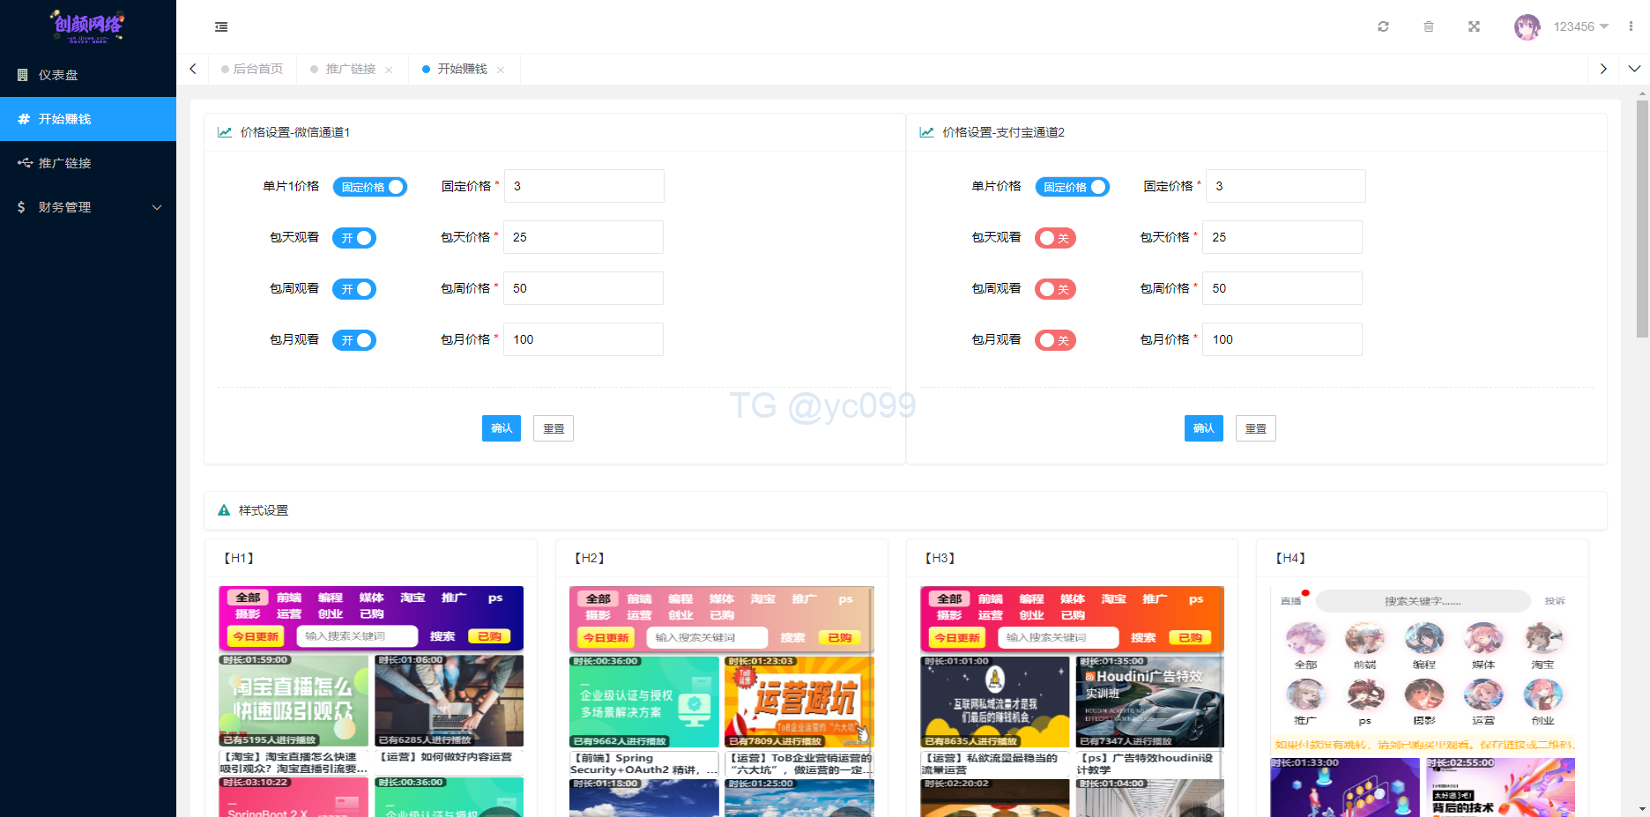
Task: Click the trash icon in top bar
Action: tap(1428, 26)
